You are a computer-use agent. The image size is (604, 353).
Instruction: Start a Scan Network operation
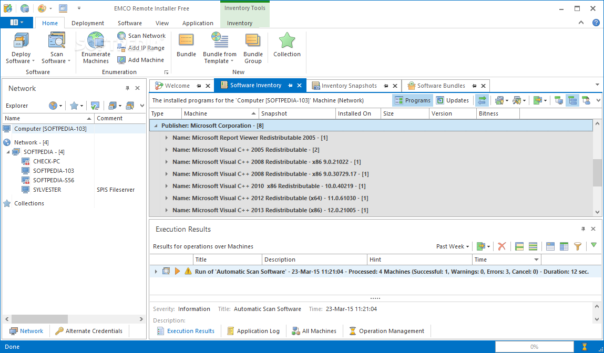pos(141,36)
